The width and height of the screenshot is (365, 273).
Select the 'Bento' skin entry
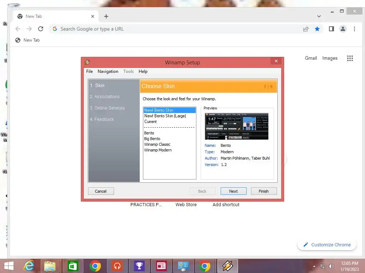169,133
